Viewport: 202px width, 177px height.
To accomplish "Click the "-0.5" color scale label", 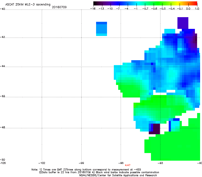I will pos(163,9).
